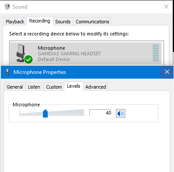The width and height of the screenshot is (174, 172).
Task: Click the green default-device checkmark badge
Action: [x=29, y=59]
